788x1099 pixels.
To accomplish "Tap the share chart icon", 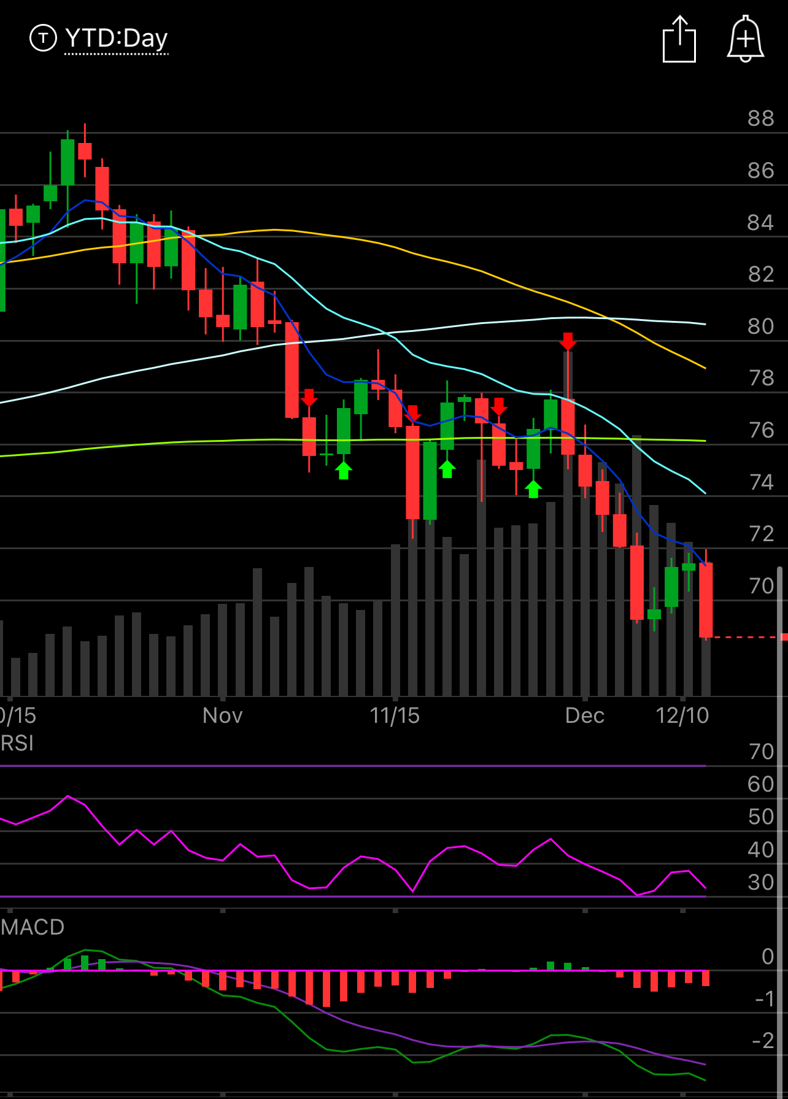I will click(679, 39).
